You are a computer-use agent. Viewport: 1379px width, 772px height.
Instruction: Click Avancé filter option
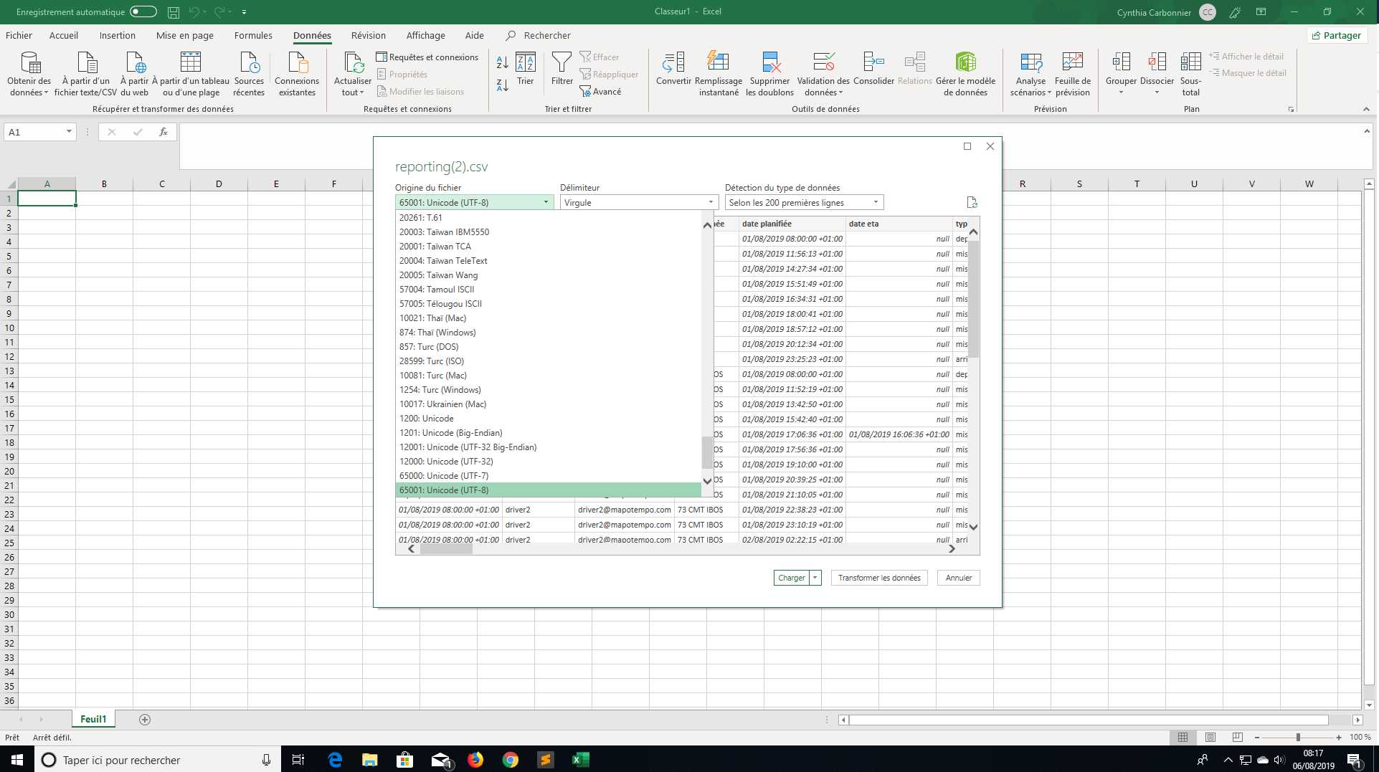(x=601, y=92)
